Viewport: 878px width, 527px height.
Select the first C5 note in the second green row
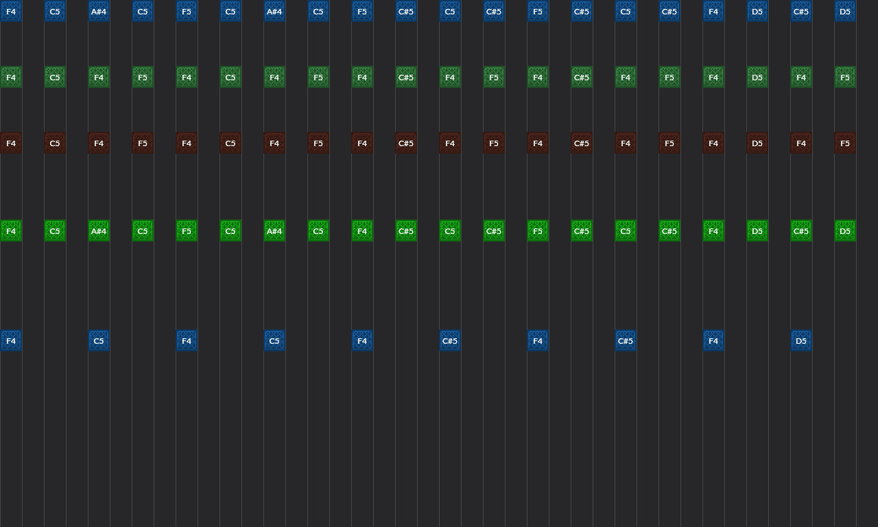55,77
